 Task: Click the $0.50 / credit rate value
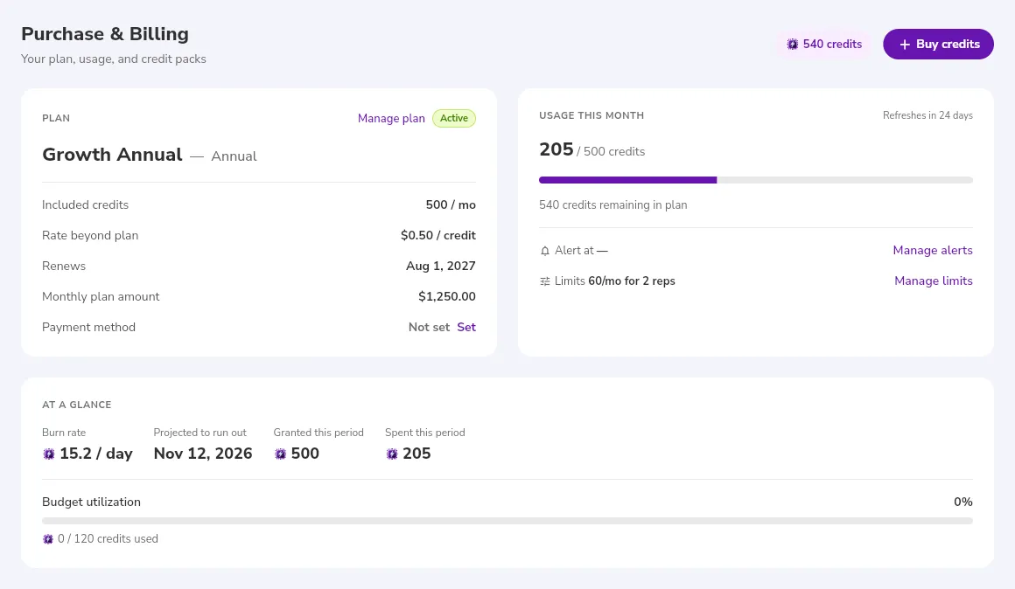437,235
